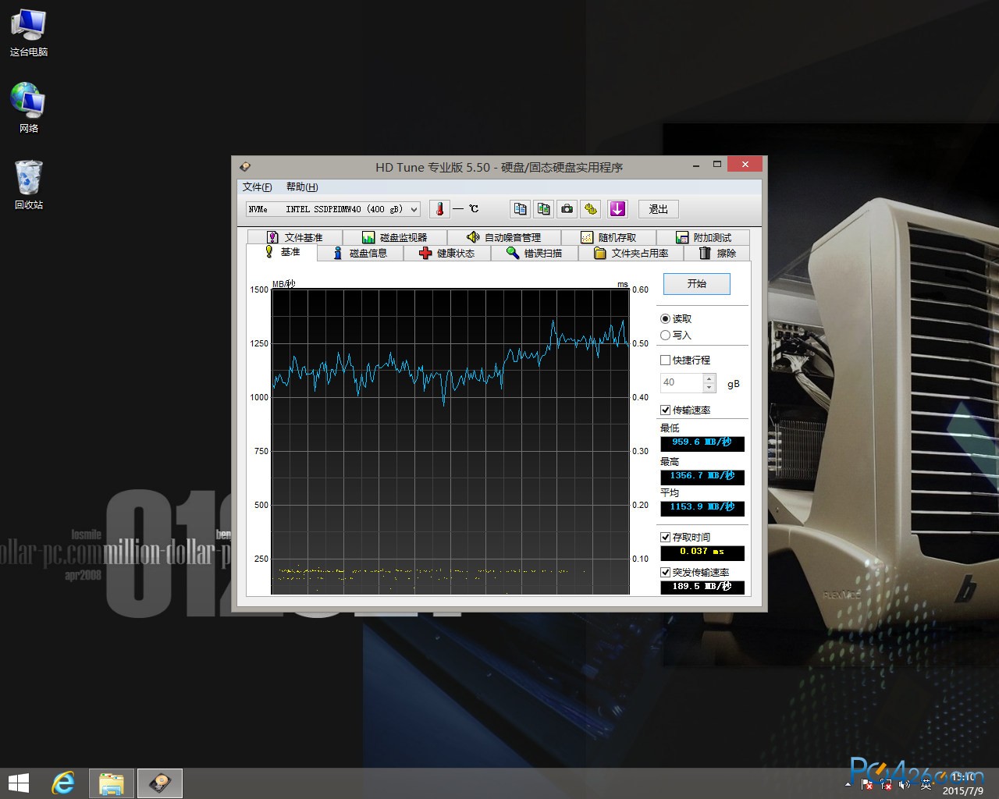999x799 pixels.
Task: Click the maximum speed 1356.7 MB/秒 value
Action: point(702,476)
